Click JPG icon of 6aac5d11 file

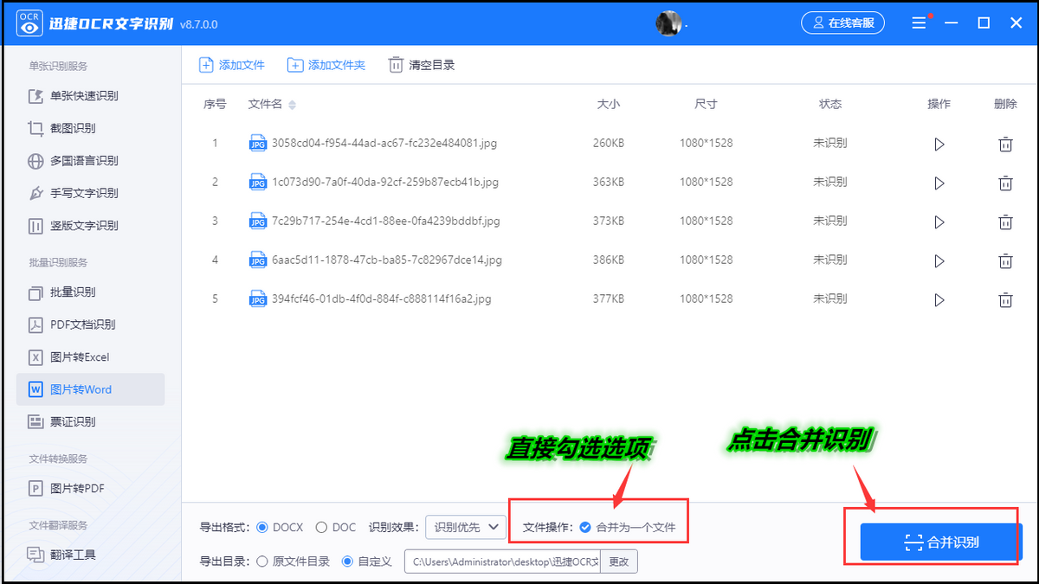[x=257, y=260]
